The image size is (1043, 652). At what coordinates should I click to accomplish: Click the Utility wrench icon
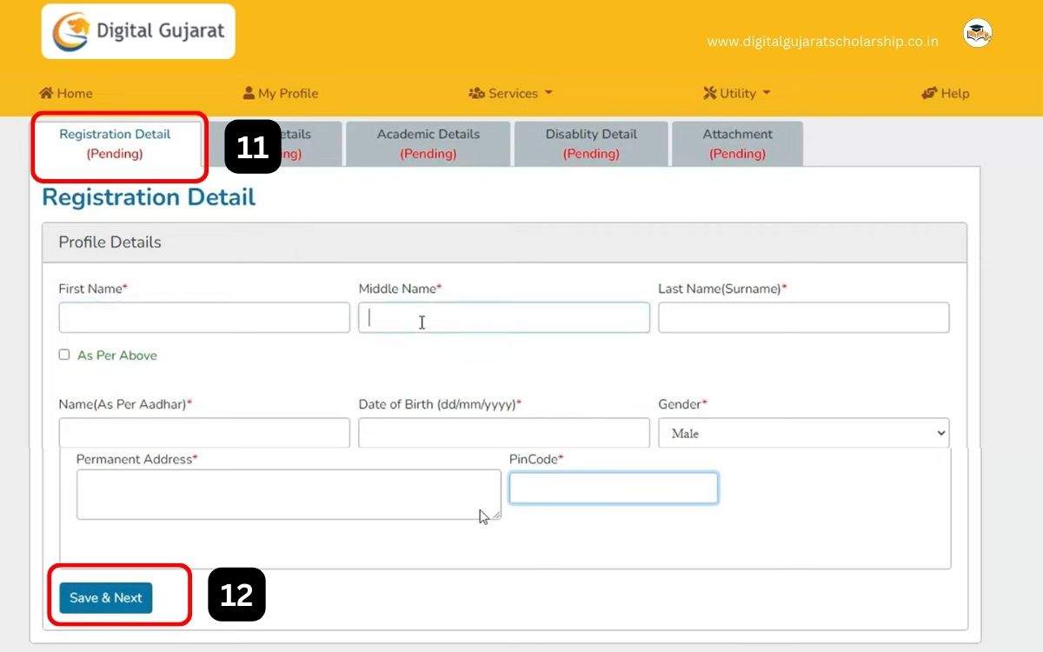tap(711, 93)
